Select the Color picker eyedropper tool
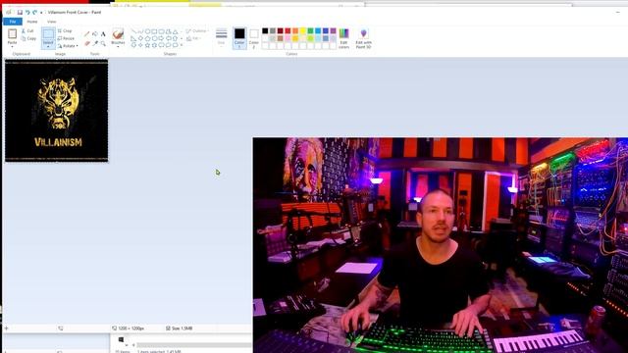The width and height of the screenshot is (628, 353). click(95, 43)
